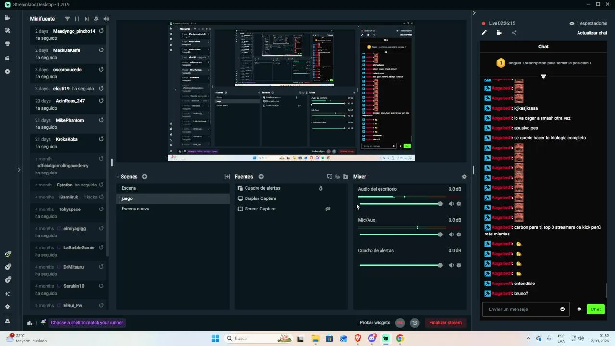Image resolution: width=615 pixels, height=346 pixels.
Task: Mute event sounds in Minifuente header
Action: coord(96,19)
